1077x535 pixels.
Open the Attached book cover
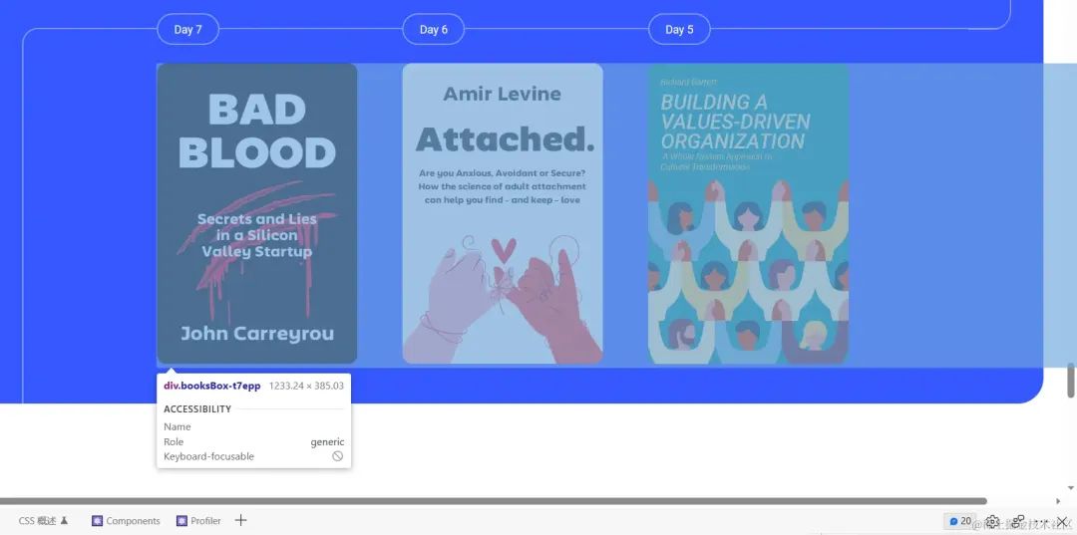click(503, 213)
